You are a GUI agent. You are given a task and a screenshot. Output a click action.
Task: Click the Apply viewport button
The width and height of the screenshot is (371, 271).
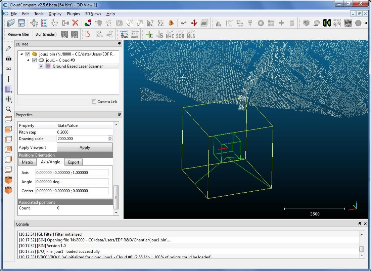(x=85, y=147)
